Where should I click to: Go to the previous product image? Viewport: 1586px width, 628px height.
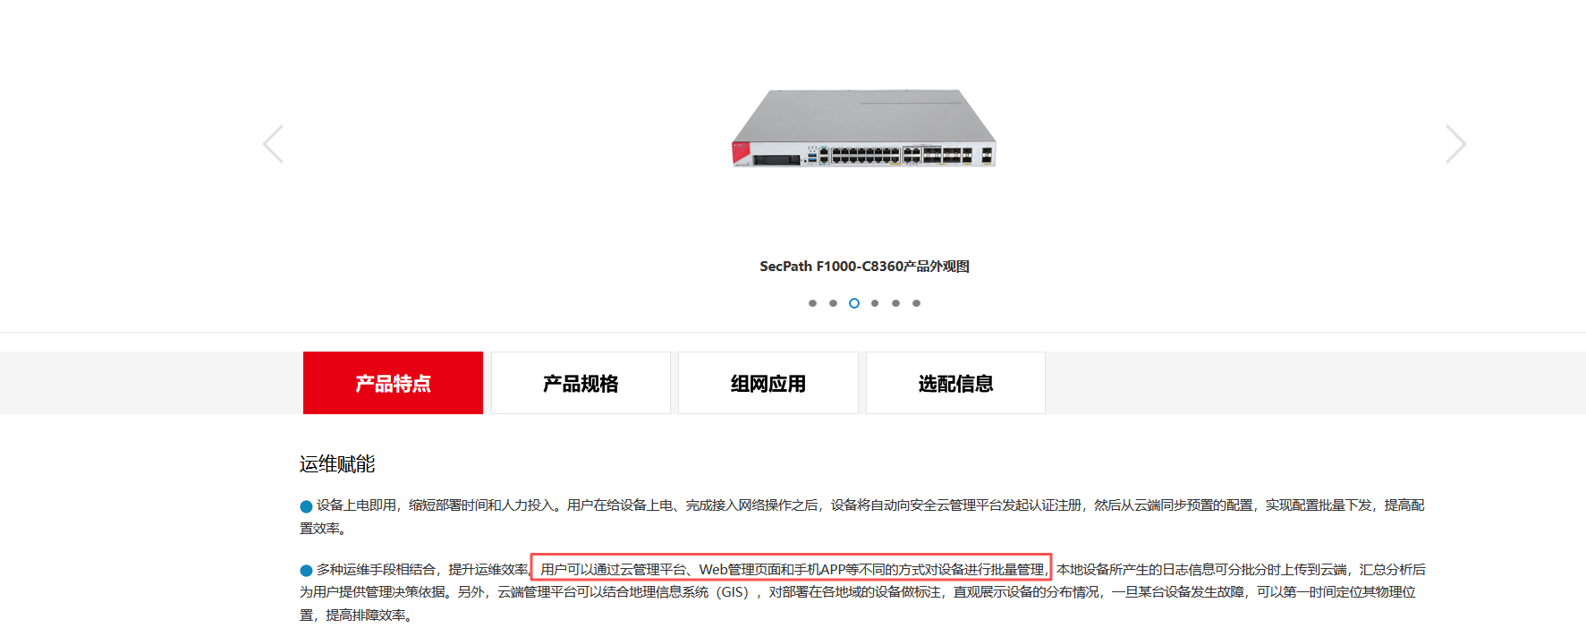pyautogui.click(x=273, y=144)
